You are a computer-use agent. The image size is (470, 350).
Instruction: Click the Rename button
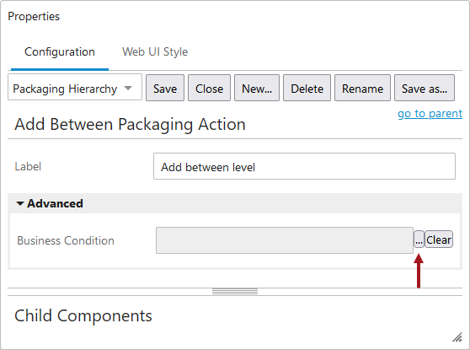pyautogui.click(x=363, y=88)
